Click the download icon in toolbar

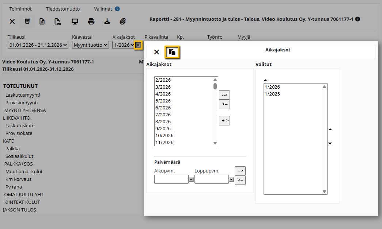(x=107, y=22)
